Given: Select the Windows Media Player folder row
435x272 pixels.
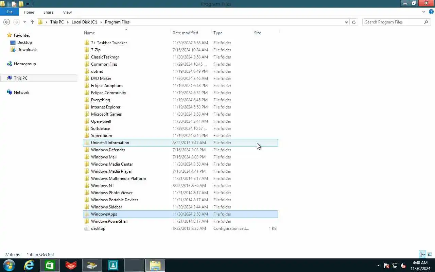Looking at the screenshot, I should point(180,171).
